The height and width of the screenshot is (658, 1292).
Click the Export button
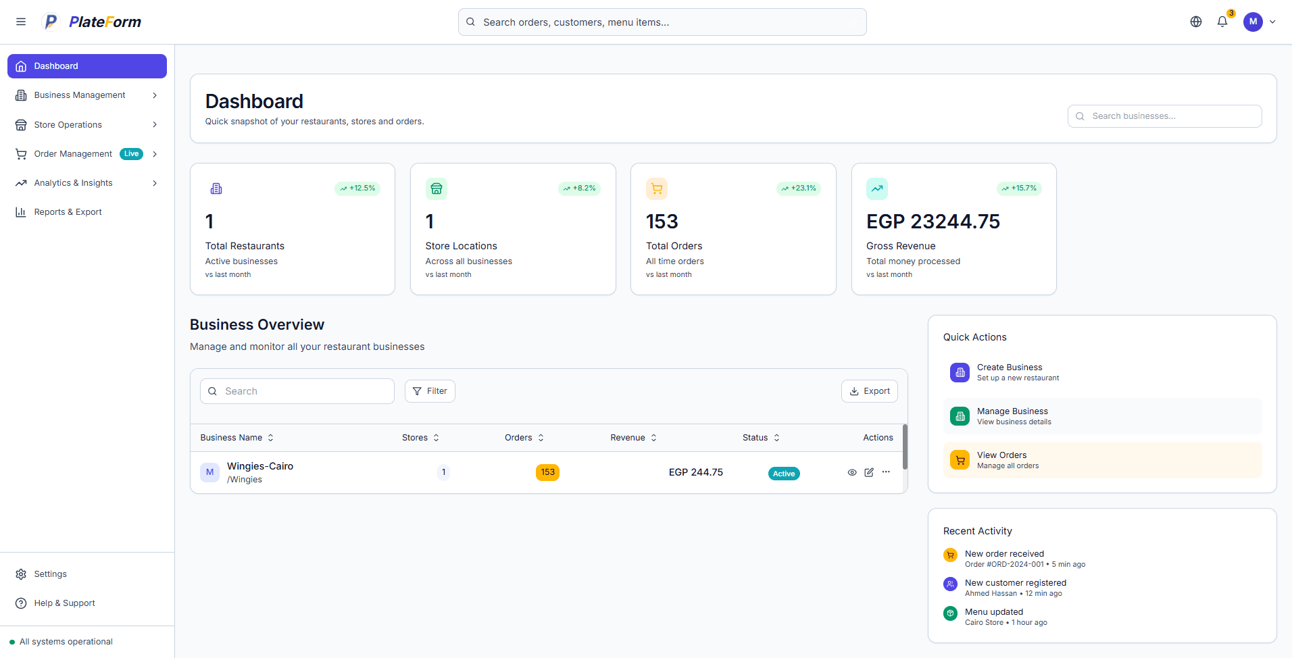pos(869,391)
